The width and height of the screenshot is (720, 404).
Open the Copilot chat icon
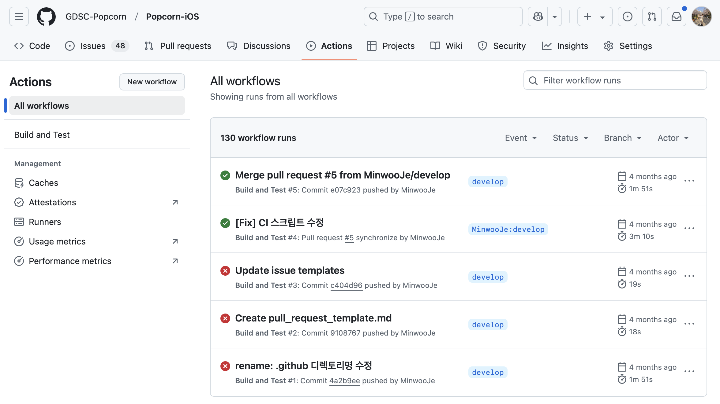538,17
